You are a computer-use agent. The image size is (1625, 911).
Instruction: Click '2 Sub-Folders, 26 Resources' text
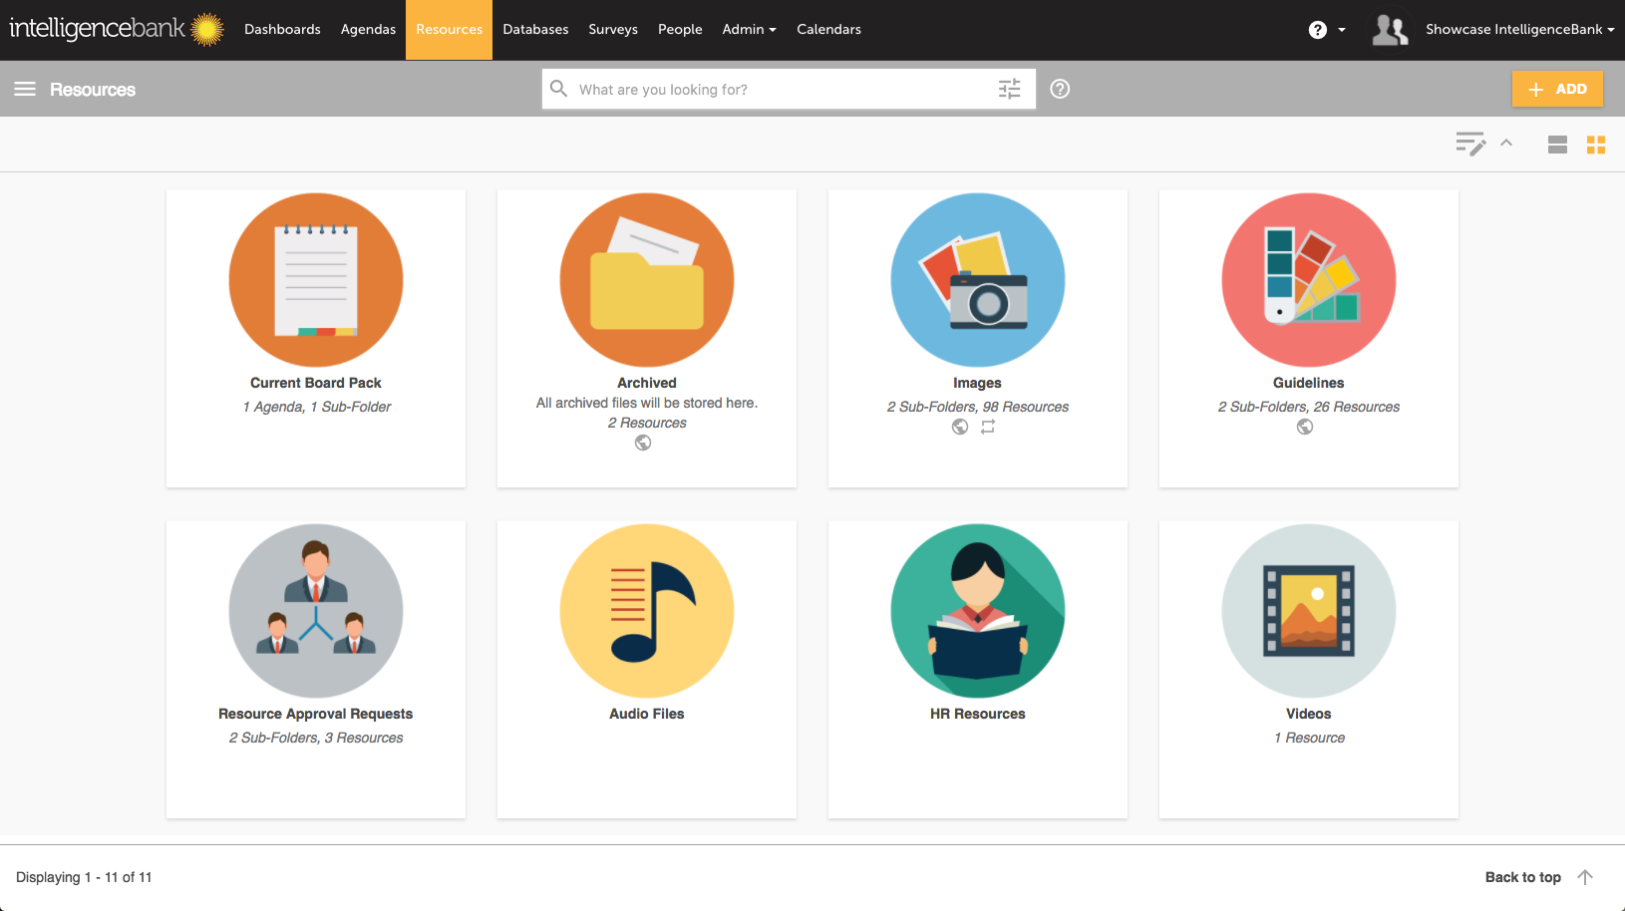coord(1309,407)
